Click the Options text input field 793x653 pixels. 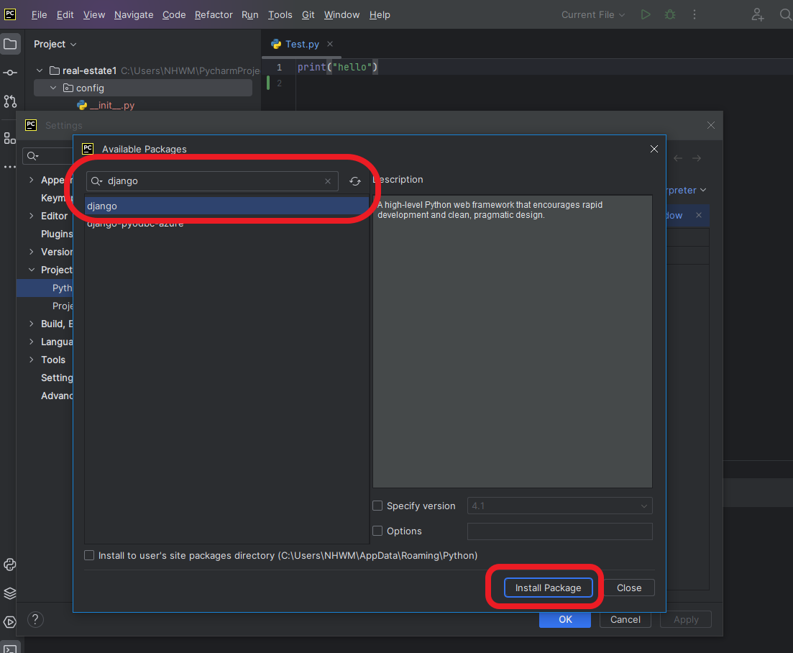(x=560, y=531)
